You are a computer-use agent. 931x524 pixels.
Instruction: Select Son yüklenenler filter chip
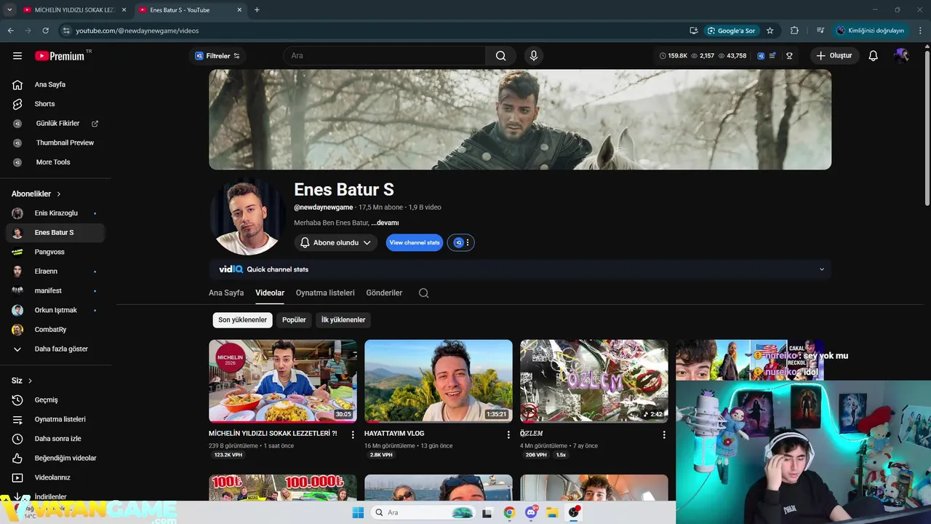click(x=243, y=319)
